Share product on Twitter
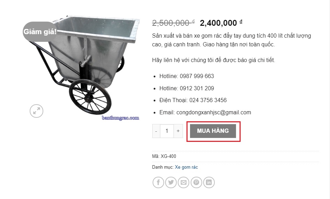 click(x=171, y=182)
